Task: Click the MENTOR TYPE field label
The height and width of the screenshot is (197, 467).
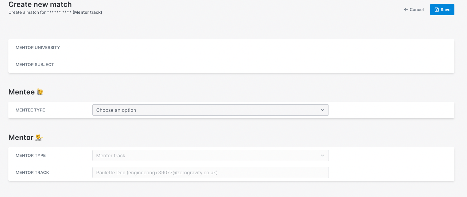Action: pos(31,155)
